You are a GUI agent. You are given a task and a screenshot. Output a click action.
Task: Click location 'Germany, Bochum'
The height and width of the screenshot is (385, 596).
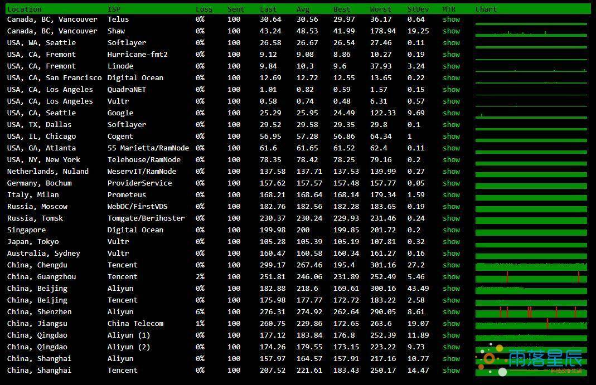click(39, 183)
